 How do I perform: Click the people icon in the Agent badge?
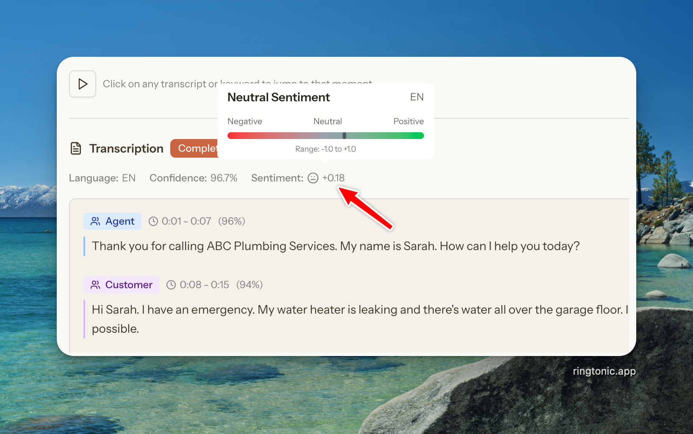pyautogui.click(x=95, y=221)
